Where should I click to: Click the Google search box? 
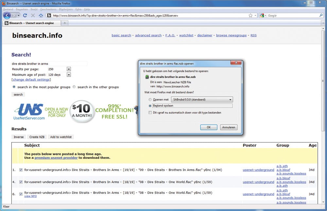click(292, 15)
